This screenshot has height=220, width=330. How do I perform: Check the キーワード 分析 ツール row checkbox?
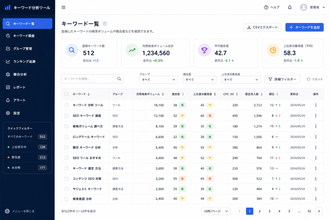coord(66,105)
